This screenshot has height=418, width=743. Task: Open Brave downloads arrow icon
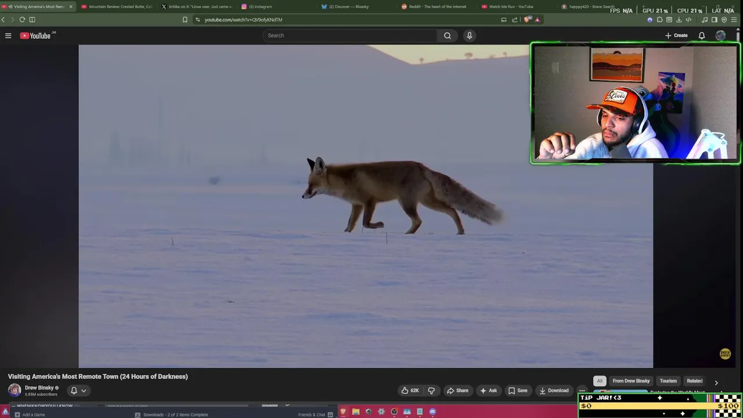click(x=679, y=20)
